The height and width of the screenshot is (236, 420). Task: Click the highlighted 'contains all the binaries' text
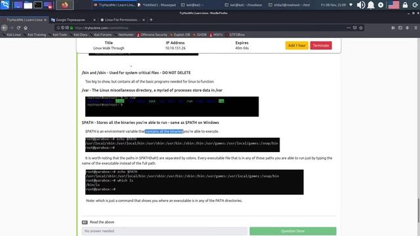pyautogui.click(x=164, y=131)
